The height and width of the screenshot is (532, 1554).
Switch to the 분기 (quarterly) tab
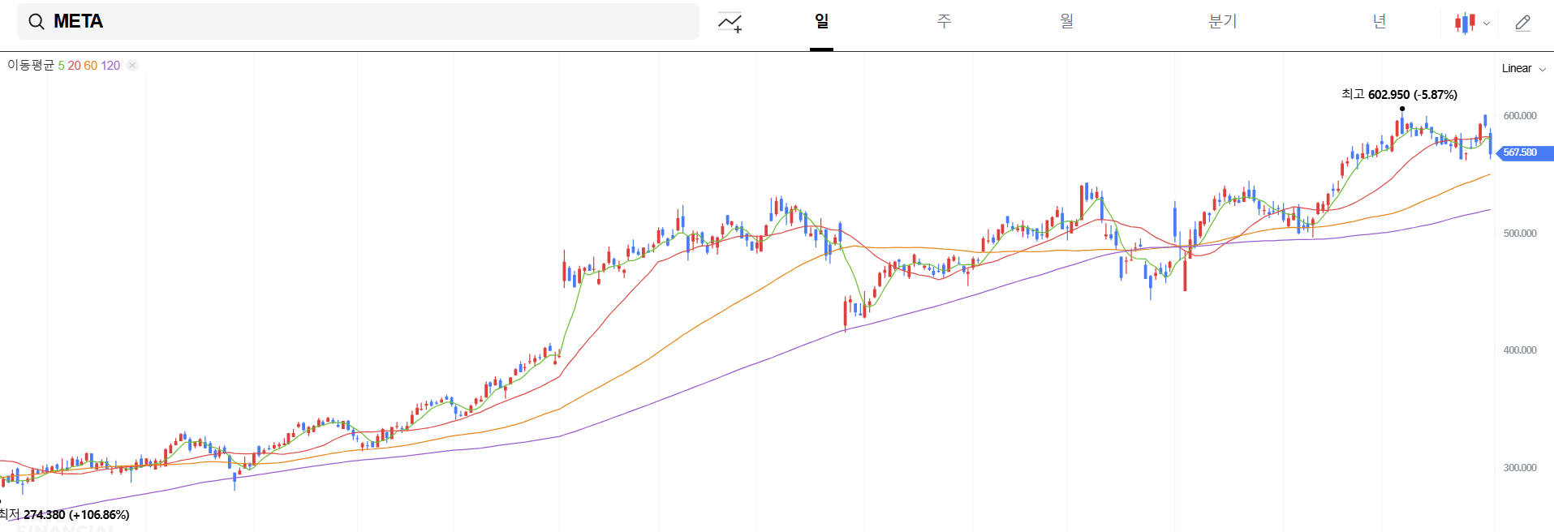coord(1222,21)
